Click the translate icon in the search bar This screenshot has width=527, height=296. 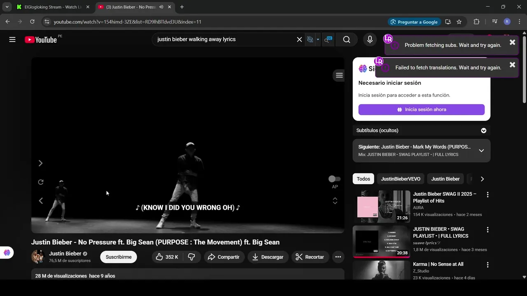tap(310, 39)
